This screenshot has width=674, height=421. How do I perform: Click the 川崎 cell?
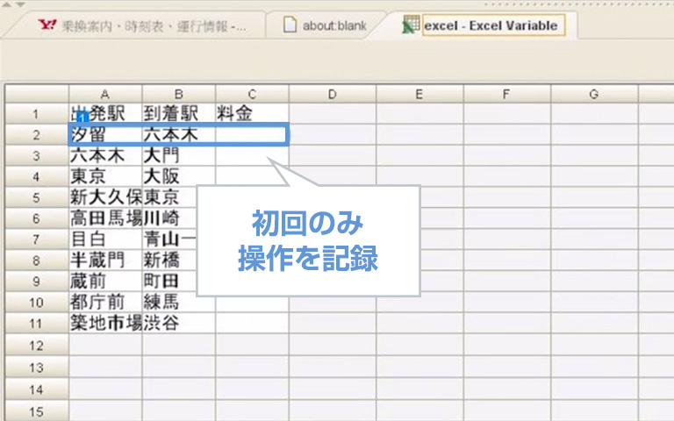[169, 218]
